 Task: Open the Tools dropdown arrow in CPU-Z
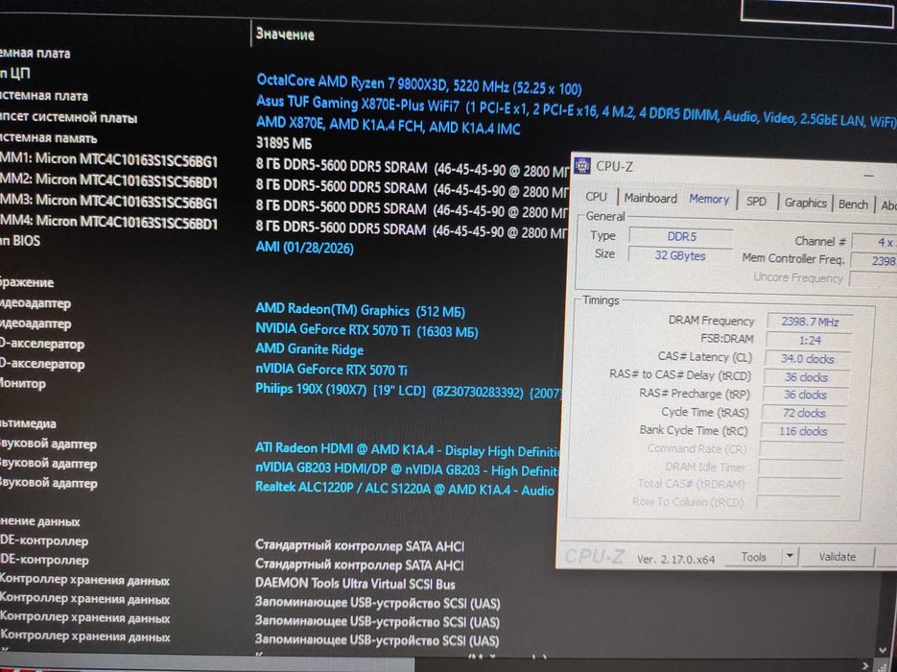pos(790,557)
